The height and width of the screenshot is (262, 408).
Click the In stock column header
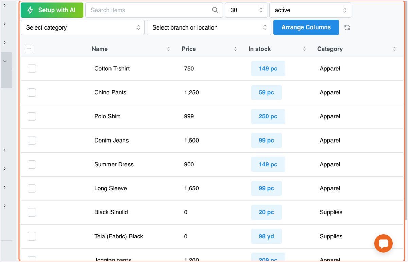coord(259,49)
